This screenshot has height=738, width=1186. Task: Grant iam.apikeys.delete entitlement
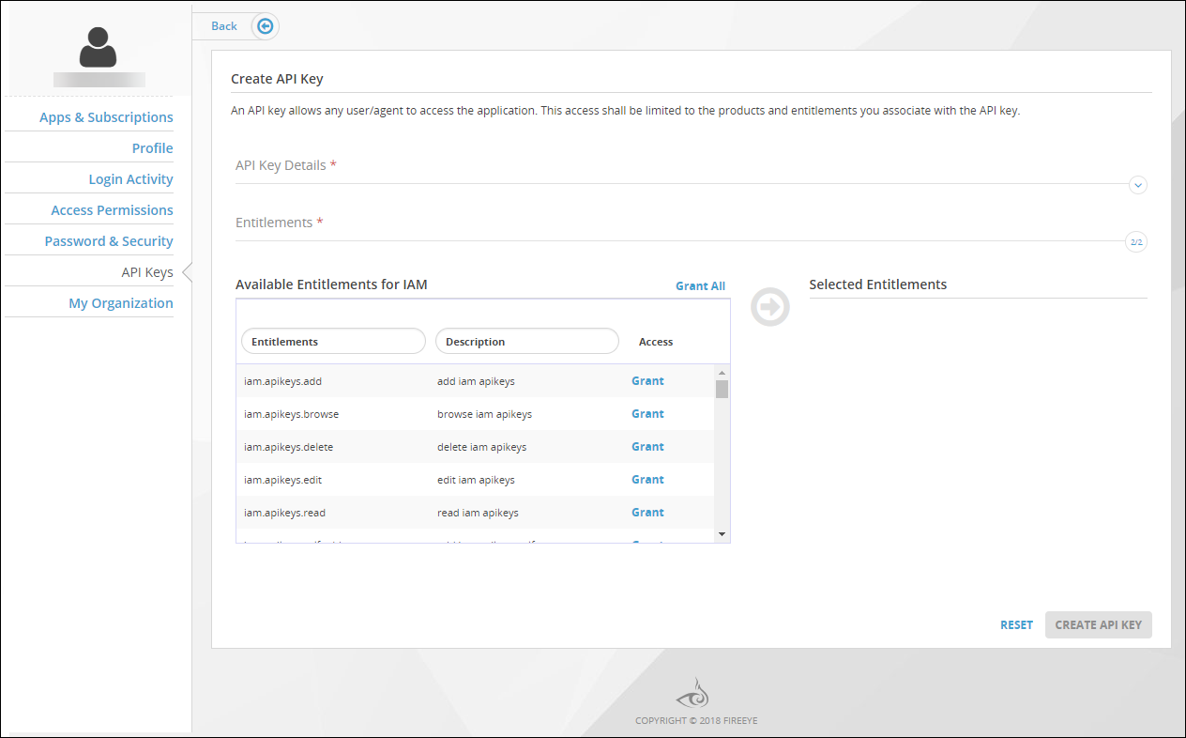pyautogui.click(x=647, y=447)
